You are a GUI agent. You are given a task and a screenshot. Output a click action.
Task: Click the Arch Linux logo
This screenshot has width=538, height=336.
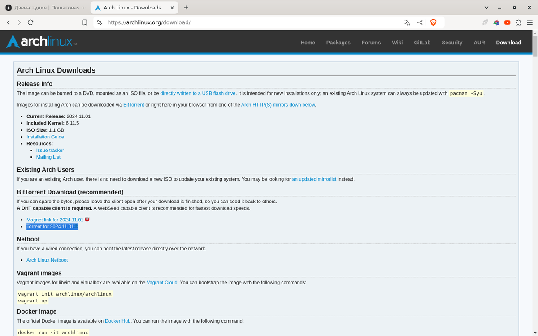(41, 42)
